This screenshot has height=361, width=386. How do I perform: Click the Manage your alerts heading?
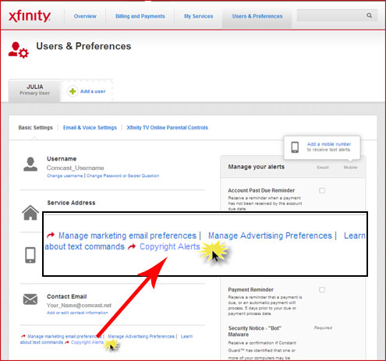point(257,167)
